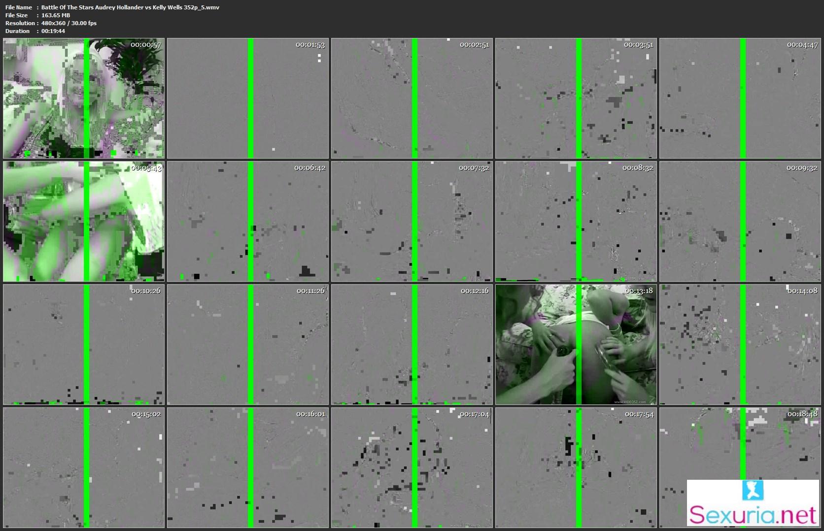Viewport: 824px width, 531px height.
Task: Open the thumbnail at 00:11:26
Action: pos(248,344)
